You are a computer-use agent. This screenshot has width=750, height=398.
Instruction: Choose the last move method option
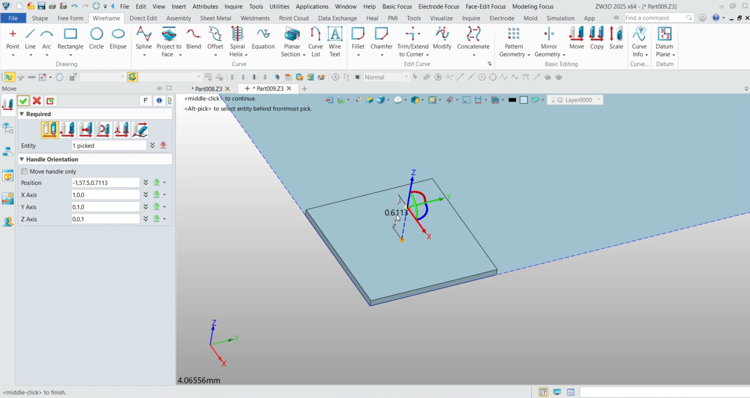(139, 129)
